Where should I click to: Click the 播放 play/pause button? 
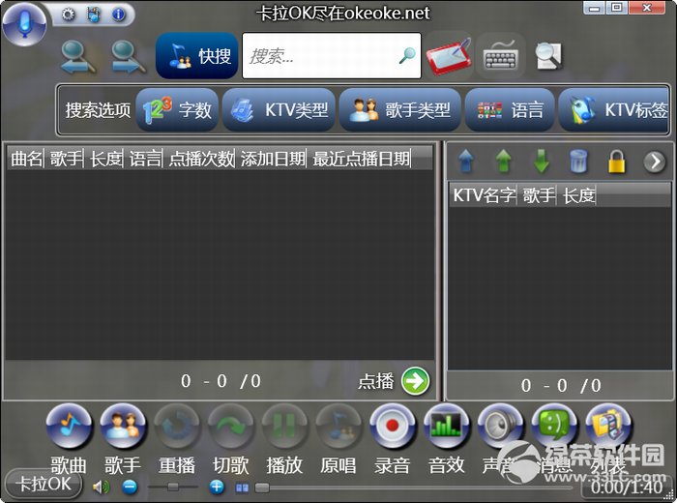pyautogui.click(x=284, y=427)
